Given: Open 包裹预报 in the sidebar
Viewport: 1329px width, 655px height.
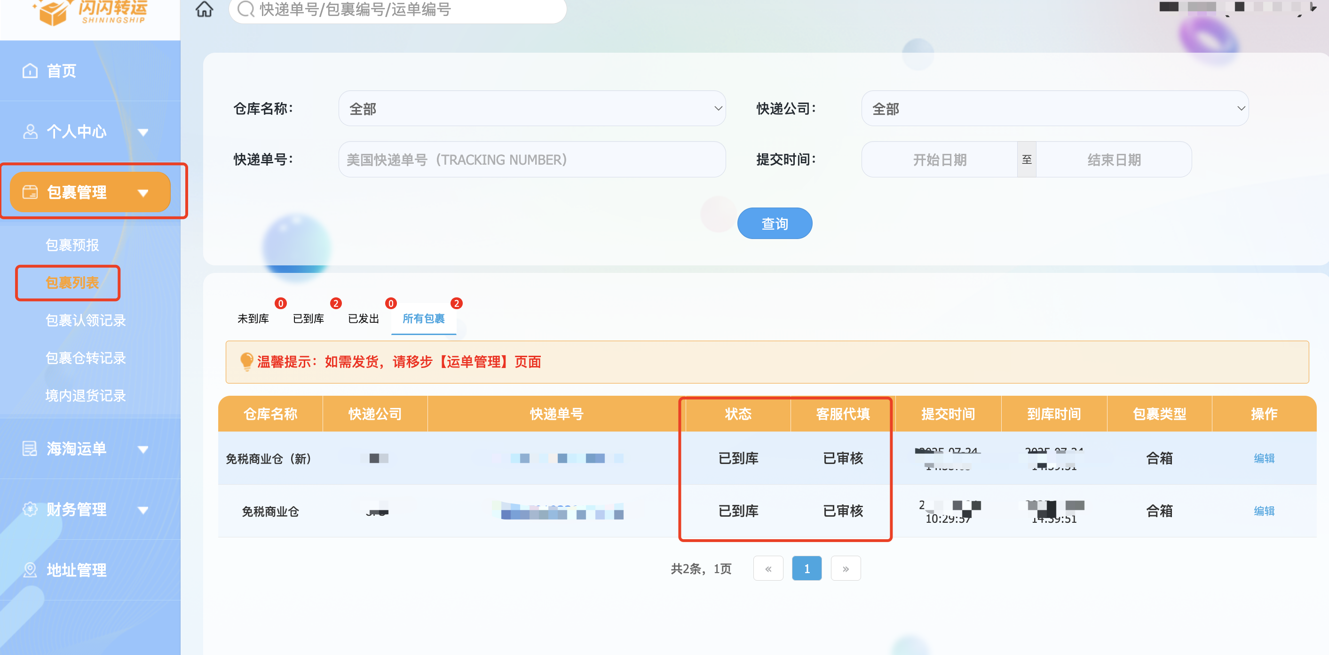Looking at the screenshot, I should click(72, 245).
